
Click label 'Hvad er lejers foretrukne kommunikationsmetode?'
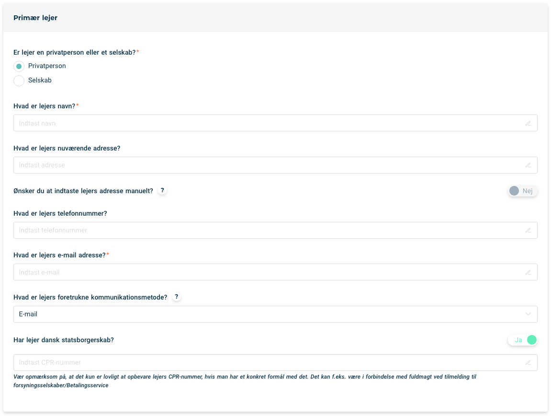coord(90,298)
